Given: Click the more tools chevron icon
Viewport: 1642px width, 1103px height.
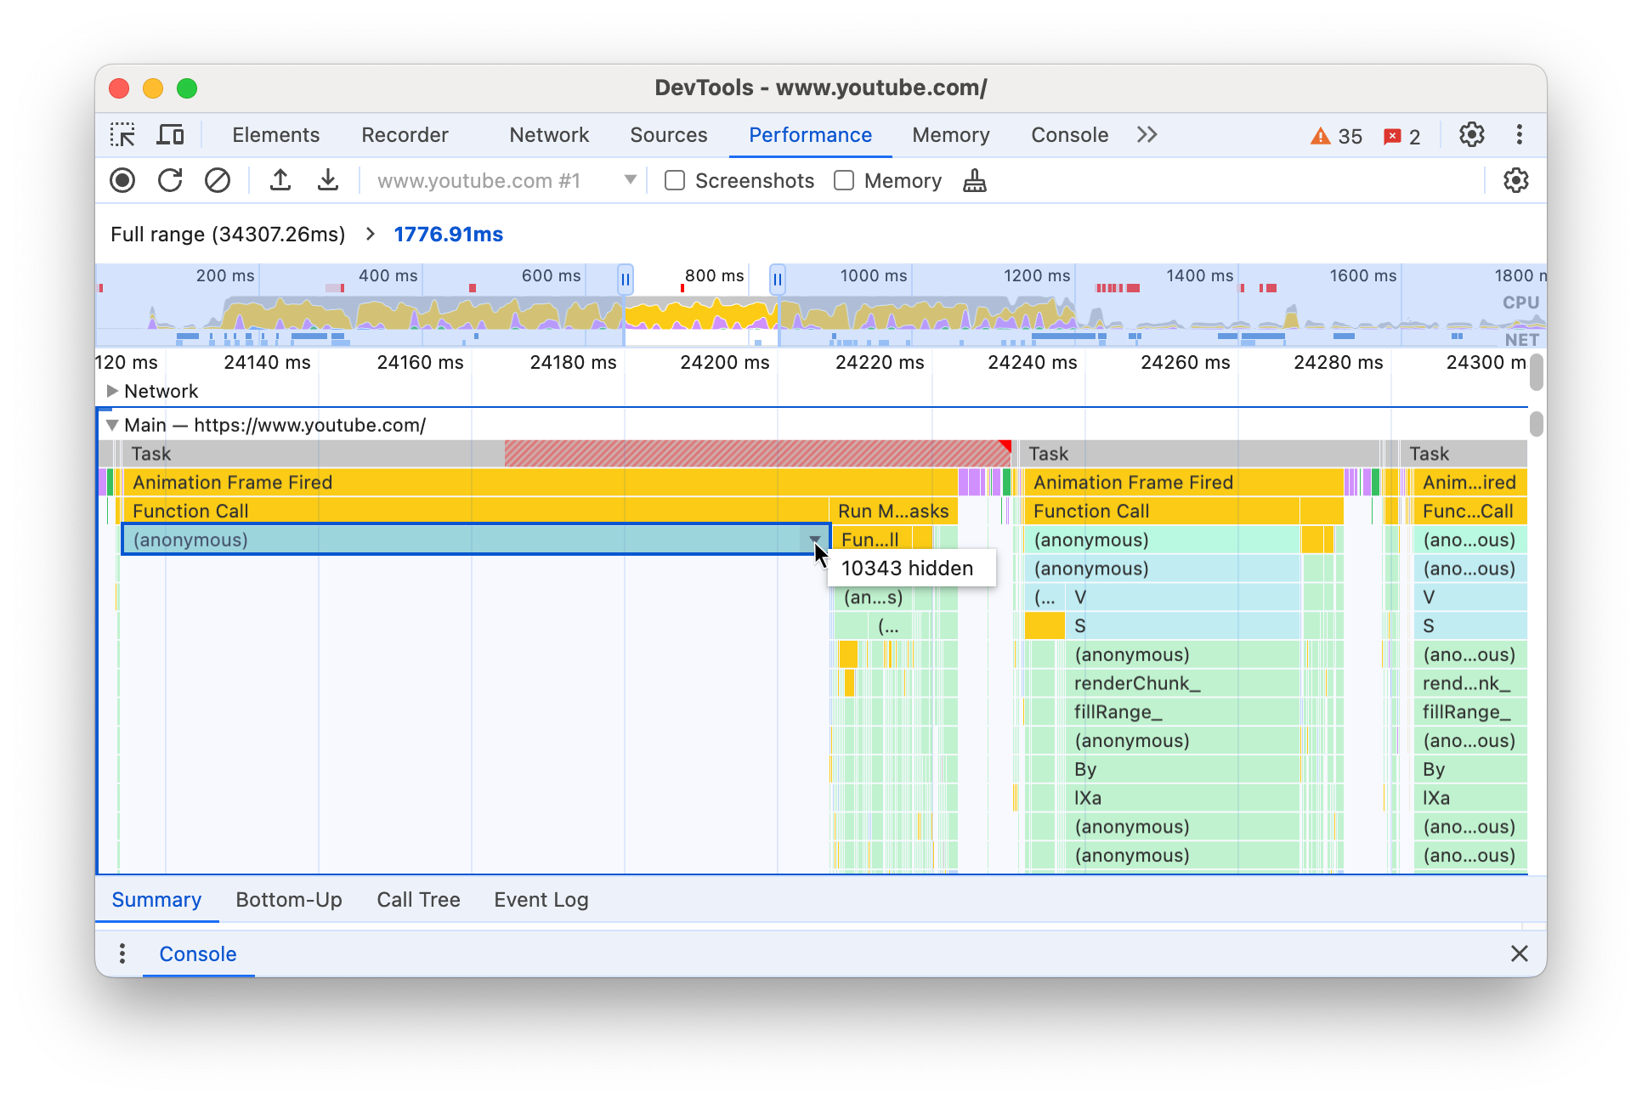Looking at the screenshot, I should click(1146, 135).
